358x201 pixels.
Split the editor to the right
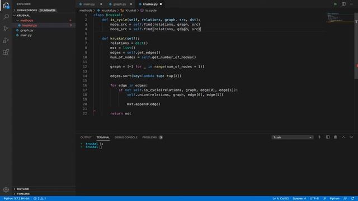point(343,4)
